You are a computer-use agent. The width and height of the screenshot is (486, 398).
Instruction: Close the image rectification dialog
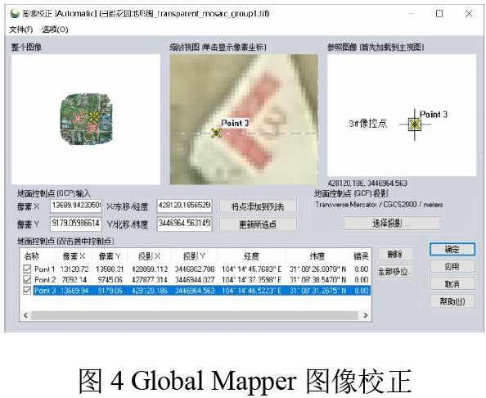(469, 14)
